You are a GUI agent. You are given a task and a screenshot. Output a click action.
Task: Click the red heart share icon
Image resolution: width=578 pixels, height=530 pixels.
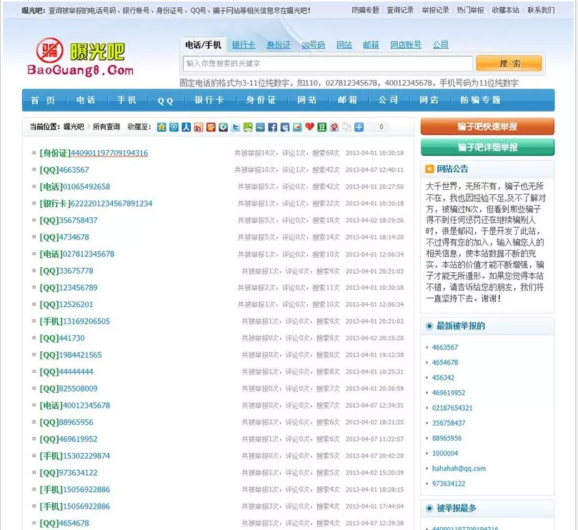click(309, 127)
